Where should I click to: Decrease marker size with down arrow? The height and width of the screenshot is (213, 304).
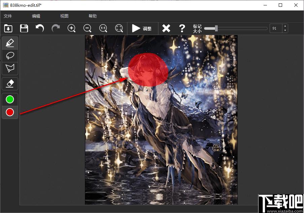tap(285, 30)
